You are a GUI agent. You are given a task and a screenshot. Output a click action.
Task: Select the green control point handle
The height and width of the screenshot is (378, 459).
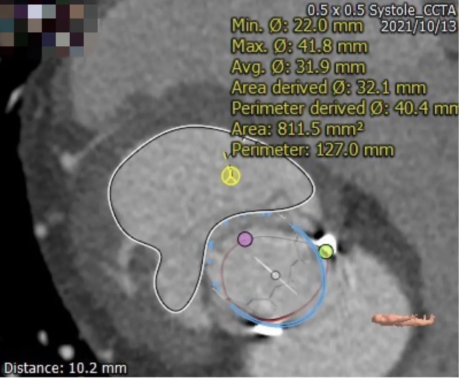coord(326,251)
